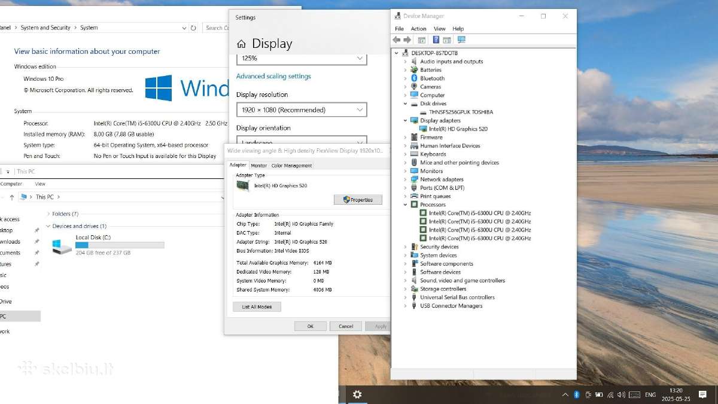Click Cancel in the adapter properties dialog
This screenshot has width=718, height=404.
click(346, 326)
